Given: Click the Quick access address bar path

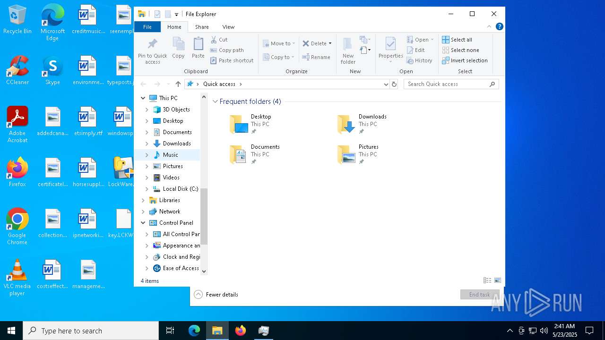Looking at the screenshot, I should [x=219, y=84].
